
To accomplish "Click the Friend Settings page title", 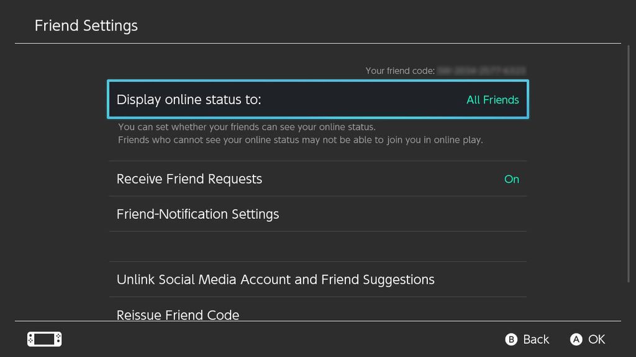I will click(86, 25).
